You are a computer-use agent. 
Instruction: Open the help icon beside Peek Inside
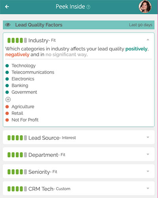88,7
